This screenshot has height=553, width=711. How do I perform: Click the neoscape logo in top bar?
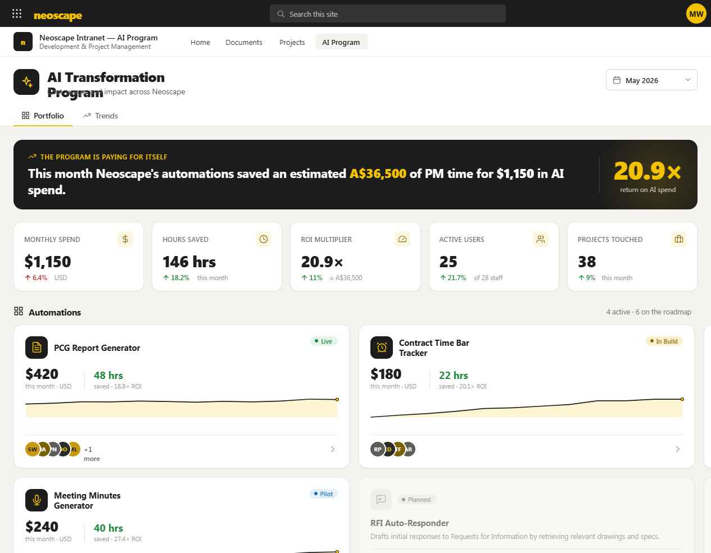(58, 15)
